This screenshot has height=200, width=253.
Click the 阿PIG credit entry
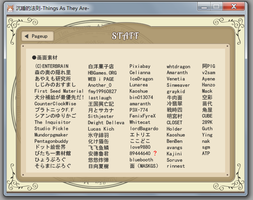tap(208, 66)
